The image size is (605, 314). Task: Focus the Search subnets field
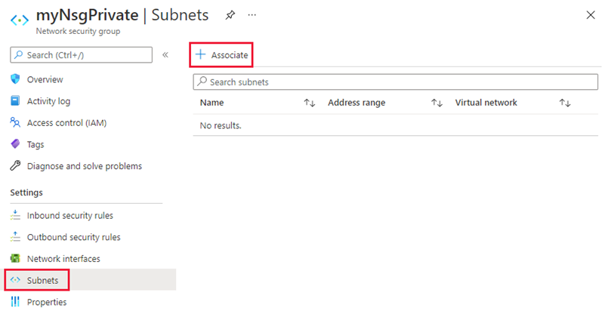coord(396,82)
